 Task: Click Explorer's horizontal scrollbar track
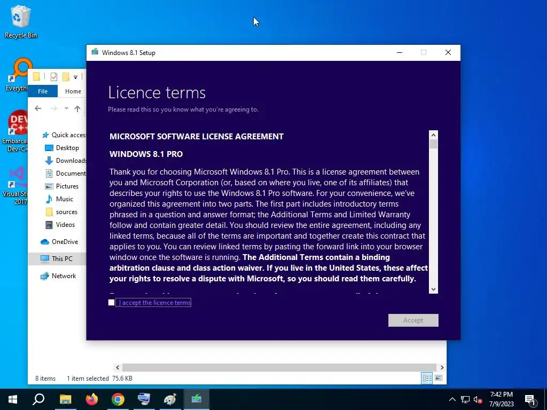[x=279, y=367]
